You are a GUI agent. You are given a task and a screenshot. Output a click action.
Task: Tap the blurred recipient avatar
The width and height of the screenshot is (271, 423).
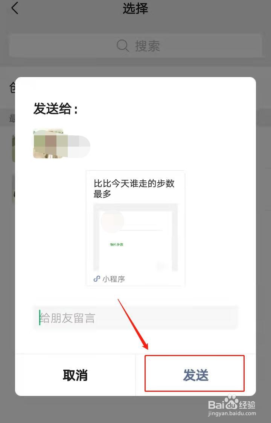click(x=48, y=143)
